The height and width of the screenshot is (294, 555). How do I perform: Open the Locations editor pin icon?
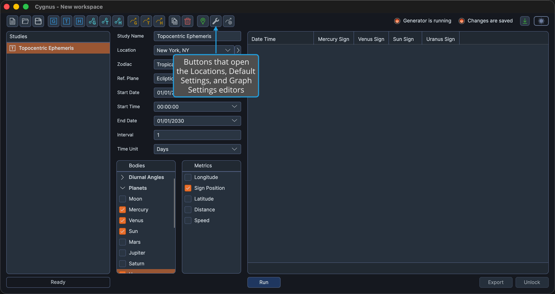pyautogui.click(x=203, y=21)
